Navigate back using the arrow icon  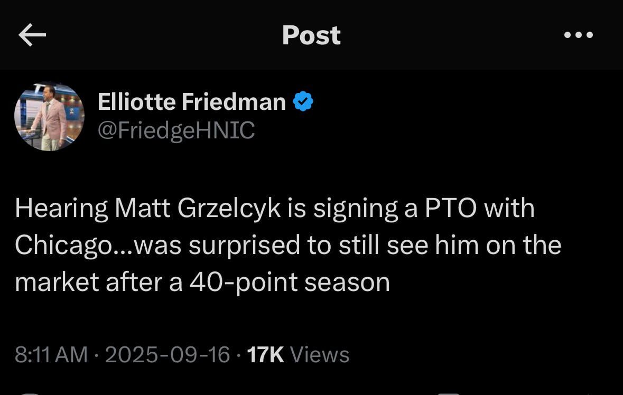(33, 35)
